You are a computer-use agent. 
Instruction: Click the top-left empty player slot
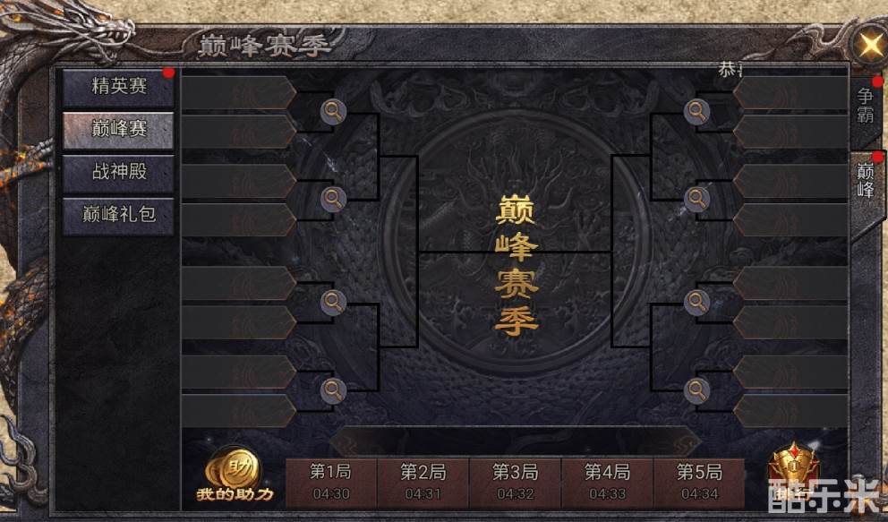238,93
